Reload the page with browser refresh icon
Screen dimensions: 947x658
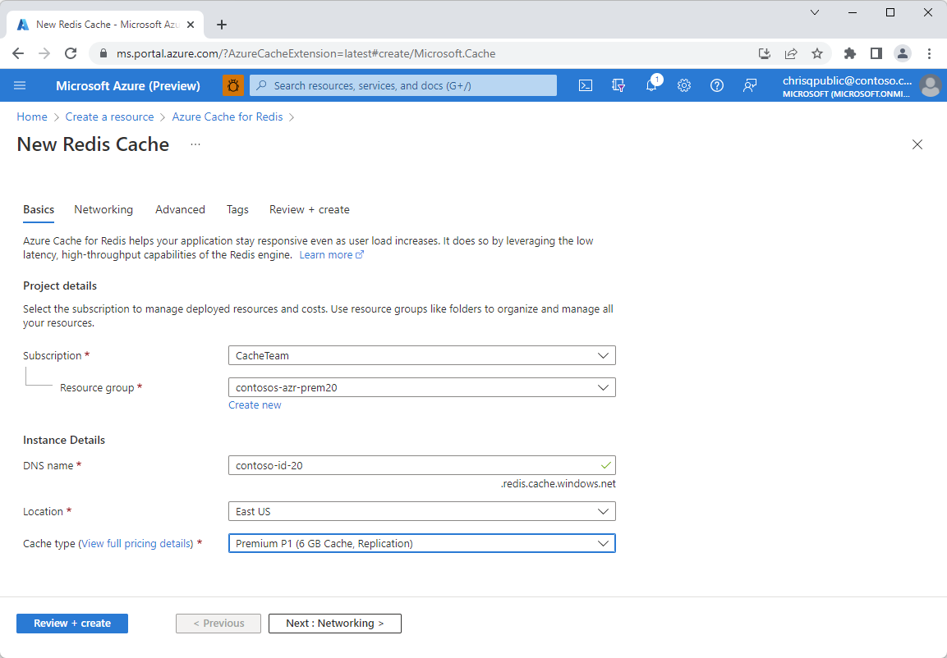(x=71, y=53)
